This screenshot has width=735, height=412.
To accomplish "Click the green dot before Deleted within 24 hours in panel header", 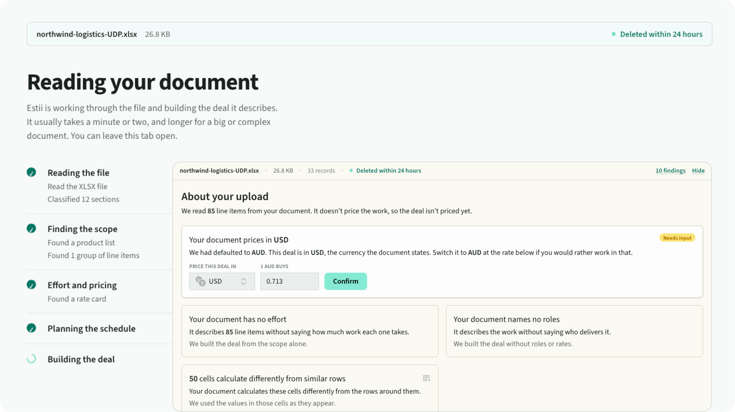I will 351,170.
